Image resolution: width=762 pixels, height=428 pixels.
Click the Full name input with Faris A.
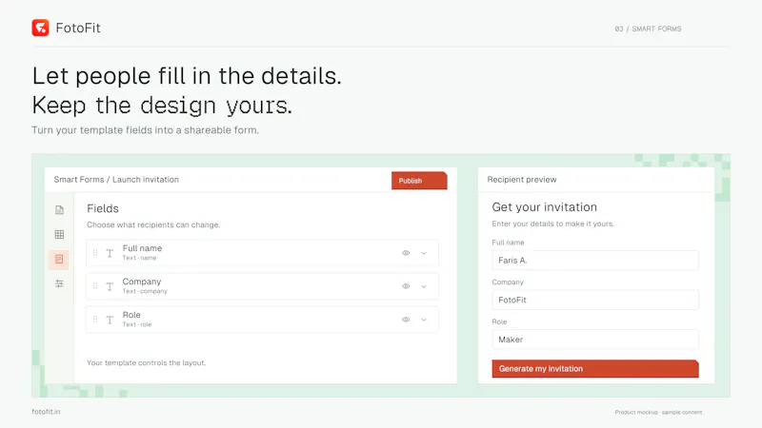pyautogui.click(x=595, y=260)
